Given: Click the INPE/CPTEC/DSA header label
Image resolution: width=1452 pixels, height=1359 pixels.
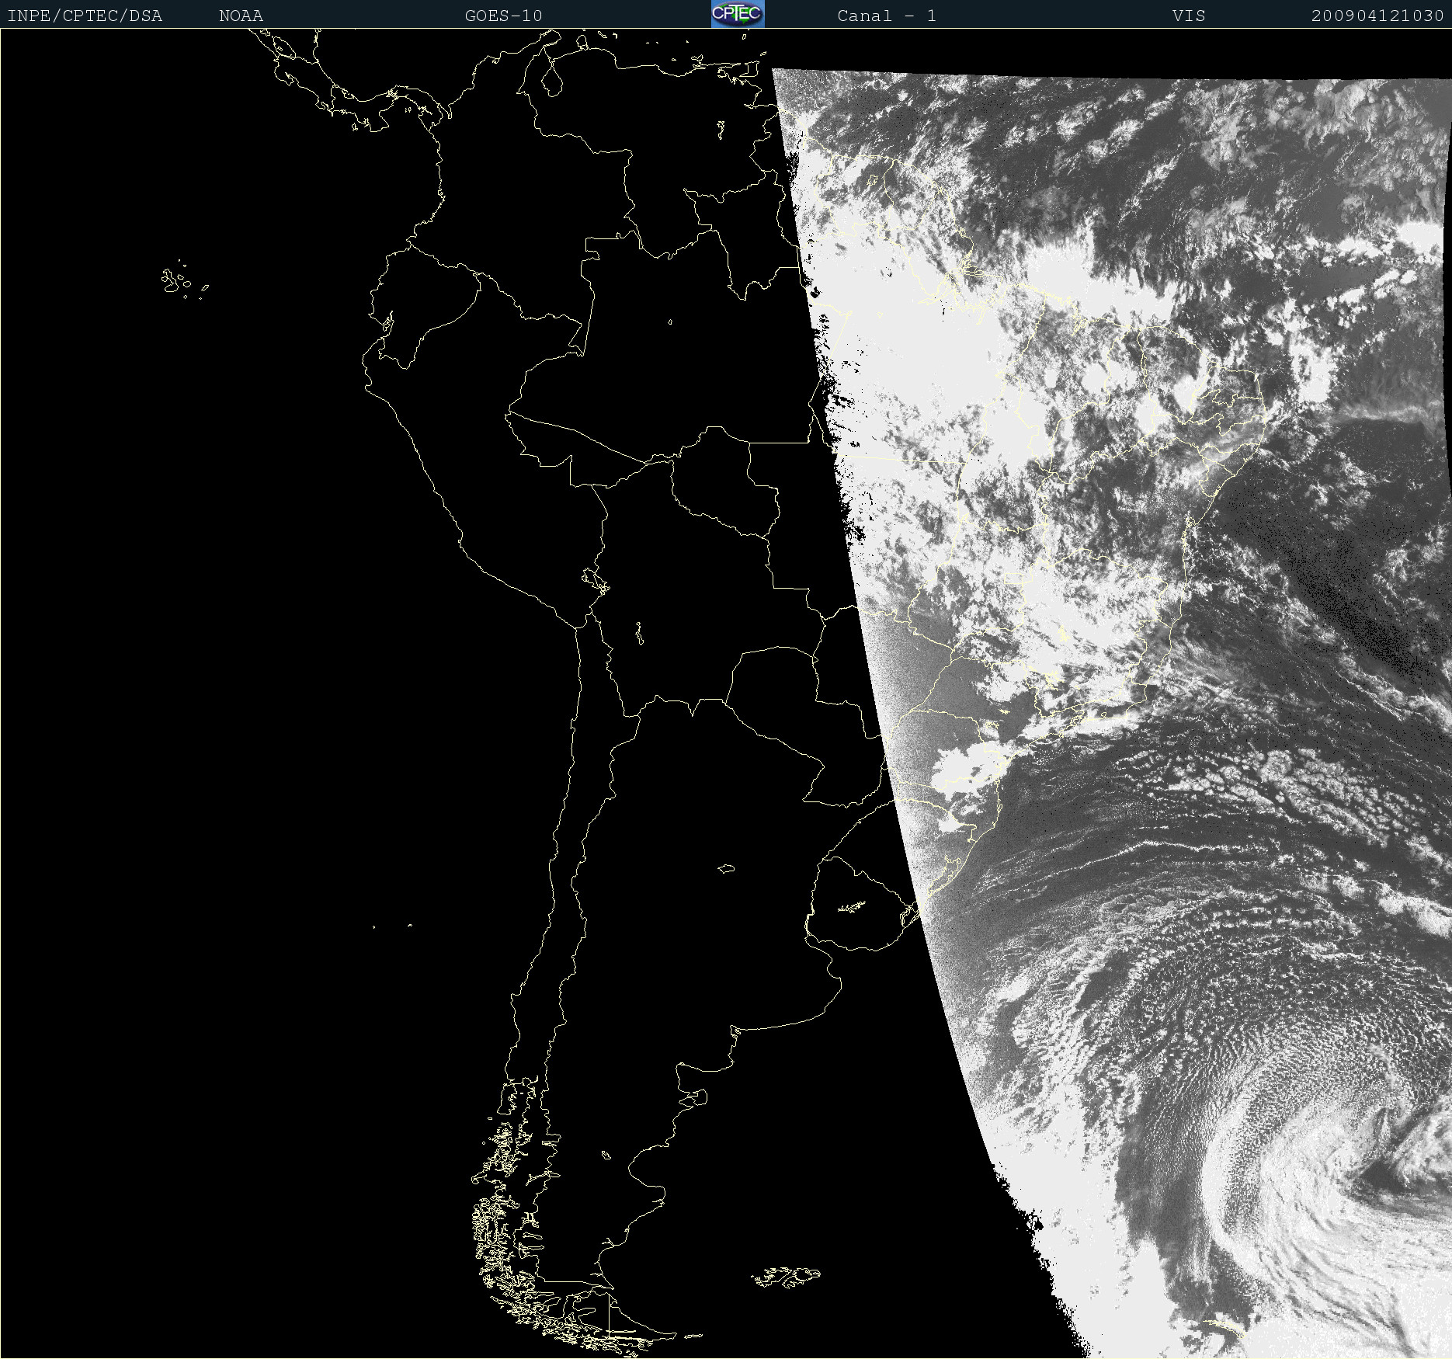Looking at the screenshot, I should coord(85,16).
